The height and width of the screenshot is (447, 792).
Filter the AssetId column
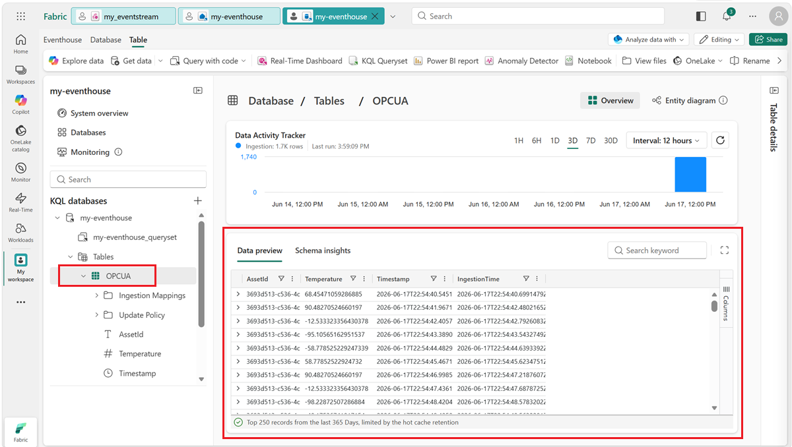(281, 279)
